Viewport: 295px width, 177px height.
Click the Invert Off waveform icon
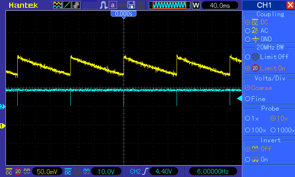[255, 149]
